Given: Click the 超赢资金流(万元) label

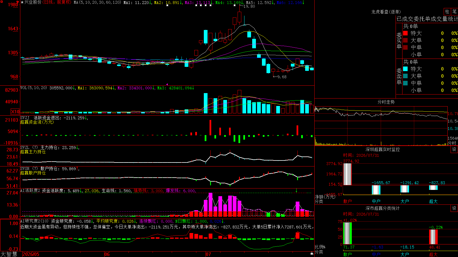Looking at the screenshot, I should tap(37, 122).
